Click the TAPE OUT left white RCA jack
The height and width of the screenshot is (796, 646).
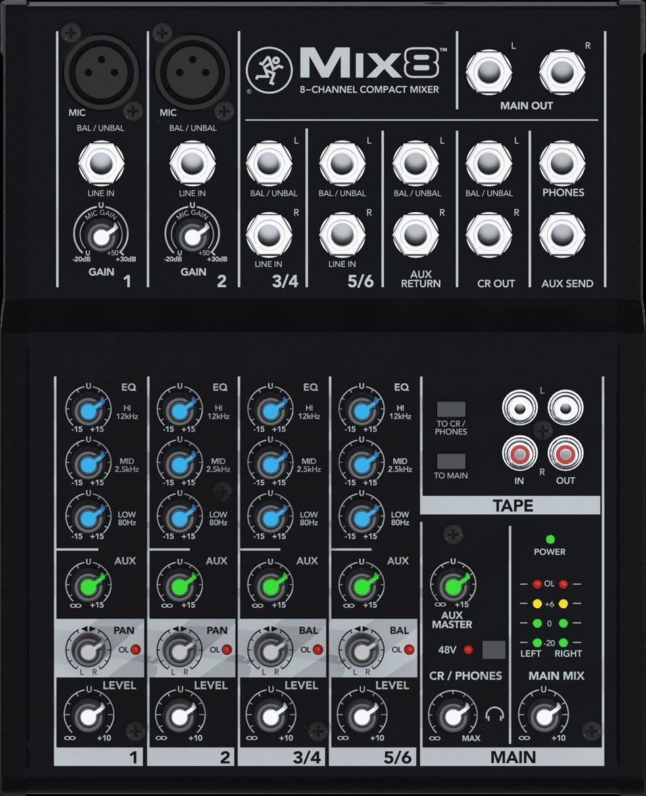coord(566,407)
